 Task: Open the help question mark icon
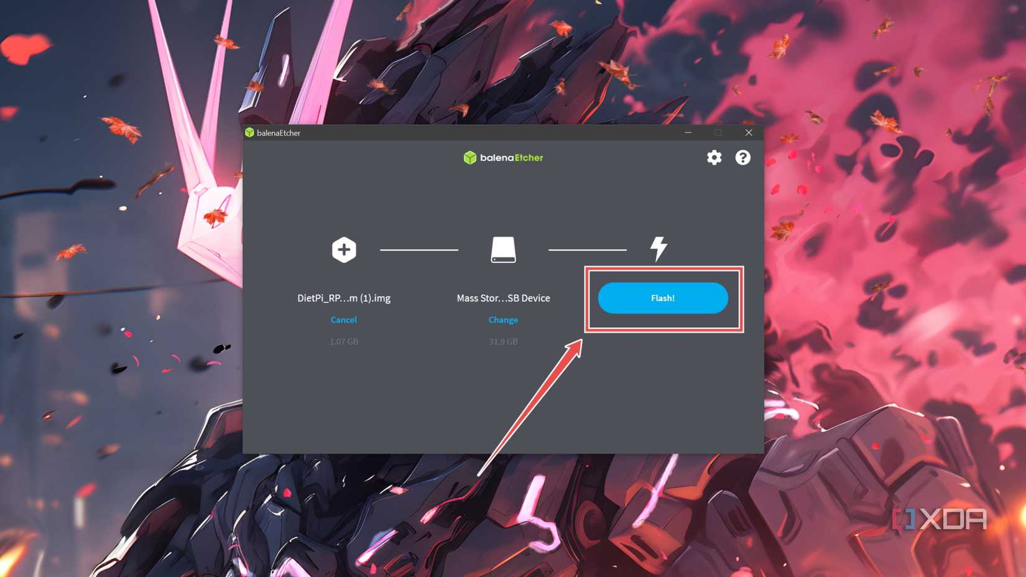tap(742, 157)
